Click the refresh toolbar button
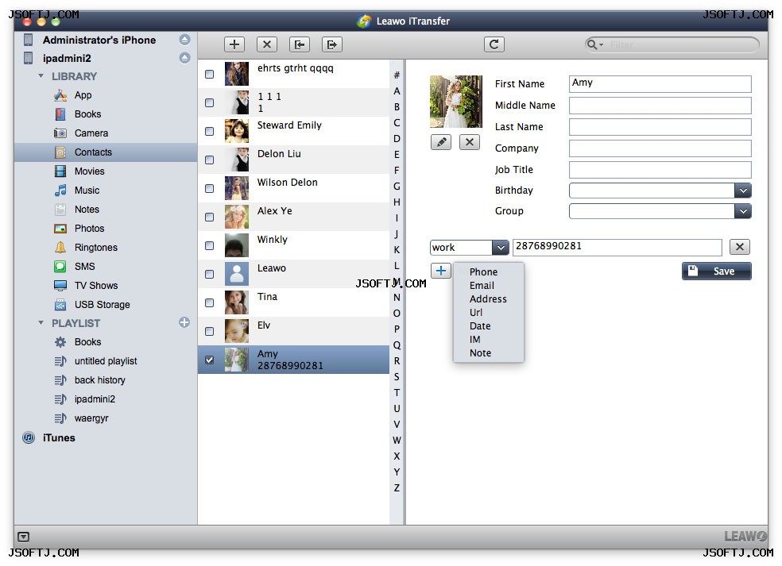 pos(494,44)
